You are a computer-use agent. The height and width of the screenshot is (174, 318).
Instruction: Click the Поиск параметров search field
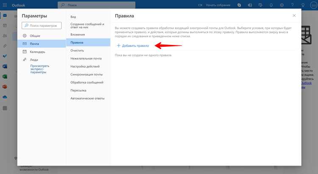(x=42, y=25)
